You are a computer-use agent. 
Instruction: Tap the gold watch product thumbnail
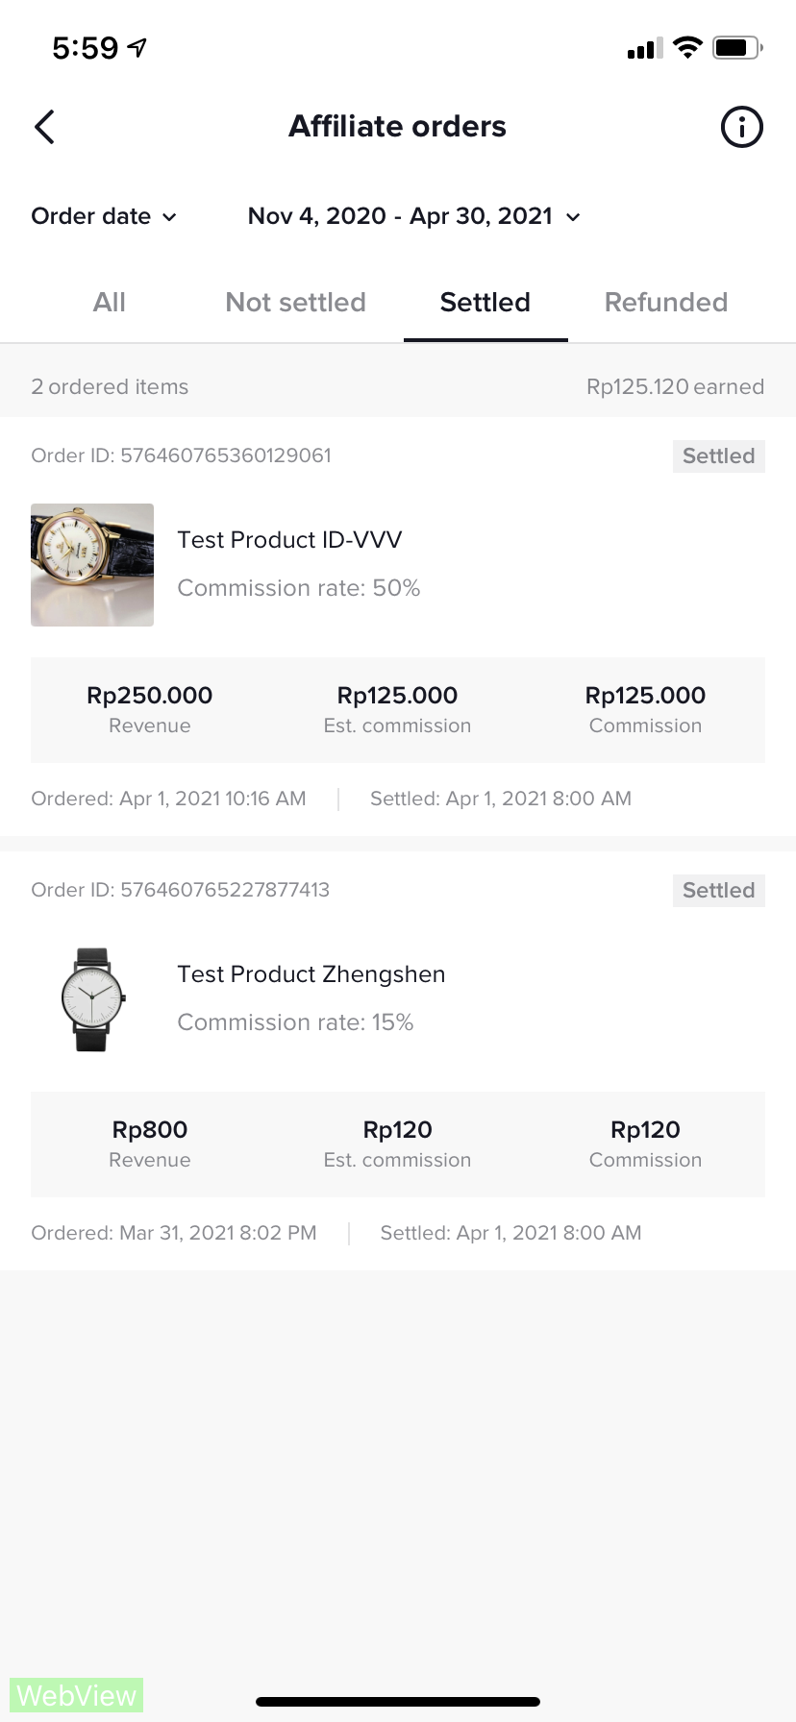[x=92, y=565]
